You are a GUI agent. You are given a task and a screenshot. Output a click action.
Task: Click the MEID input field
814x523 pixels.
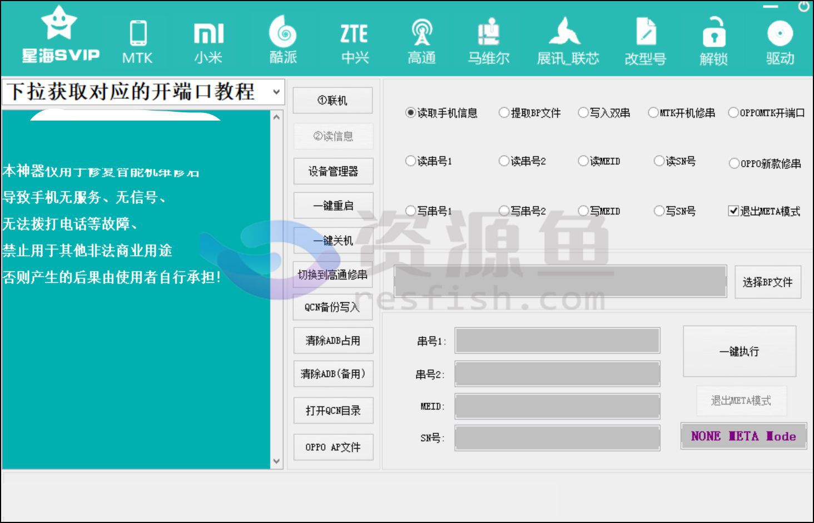pyautogui.click(x=558, y=406)
